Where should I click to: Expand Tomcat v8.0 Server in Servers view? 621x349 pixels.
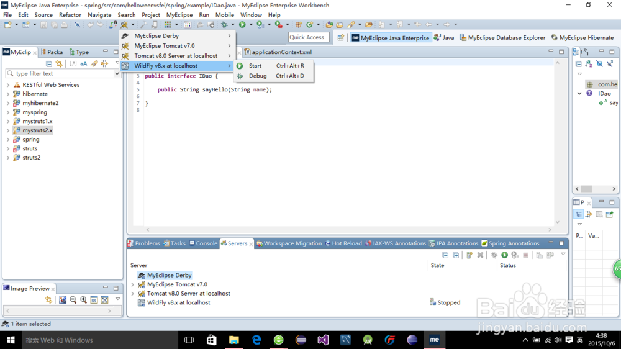click(133, 294)
